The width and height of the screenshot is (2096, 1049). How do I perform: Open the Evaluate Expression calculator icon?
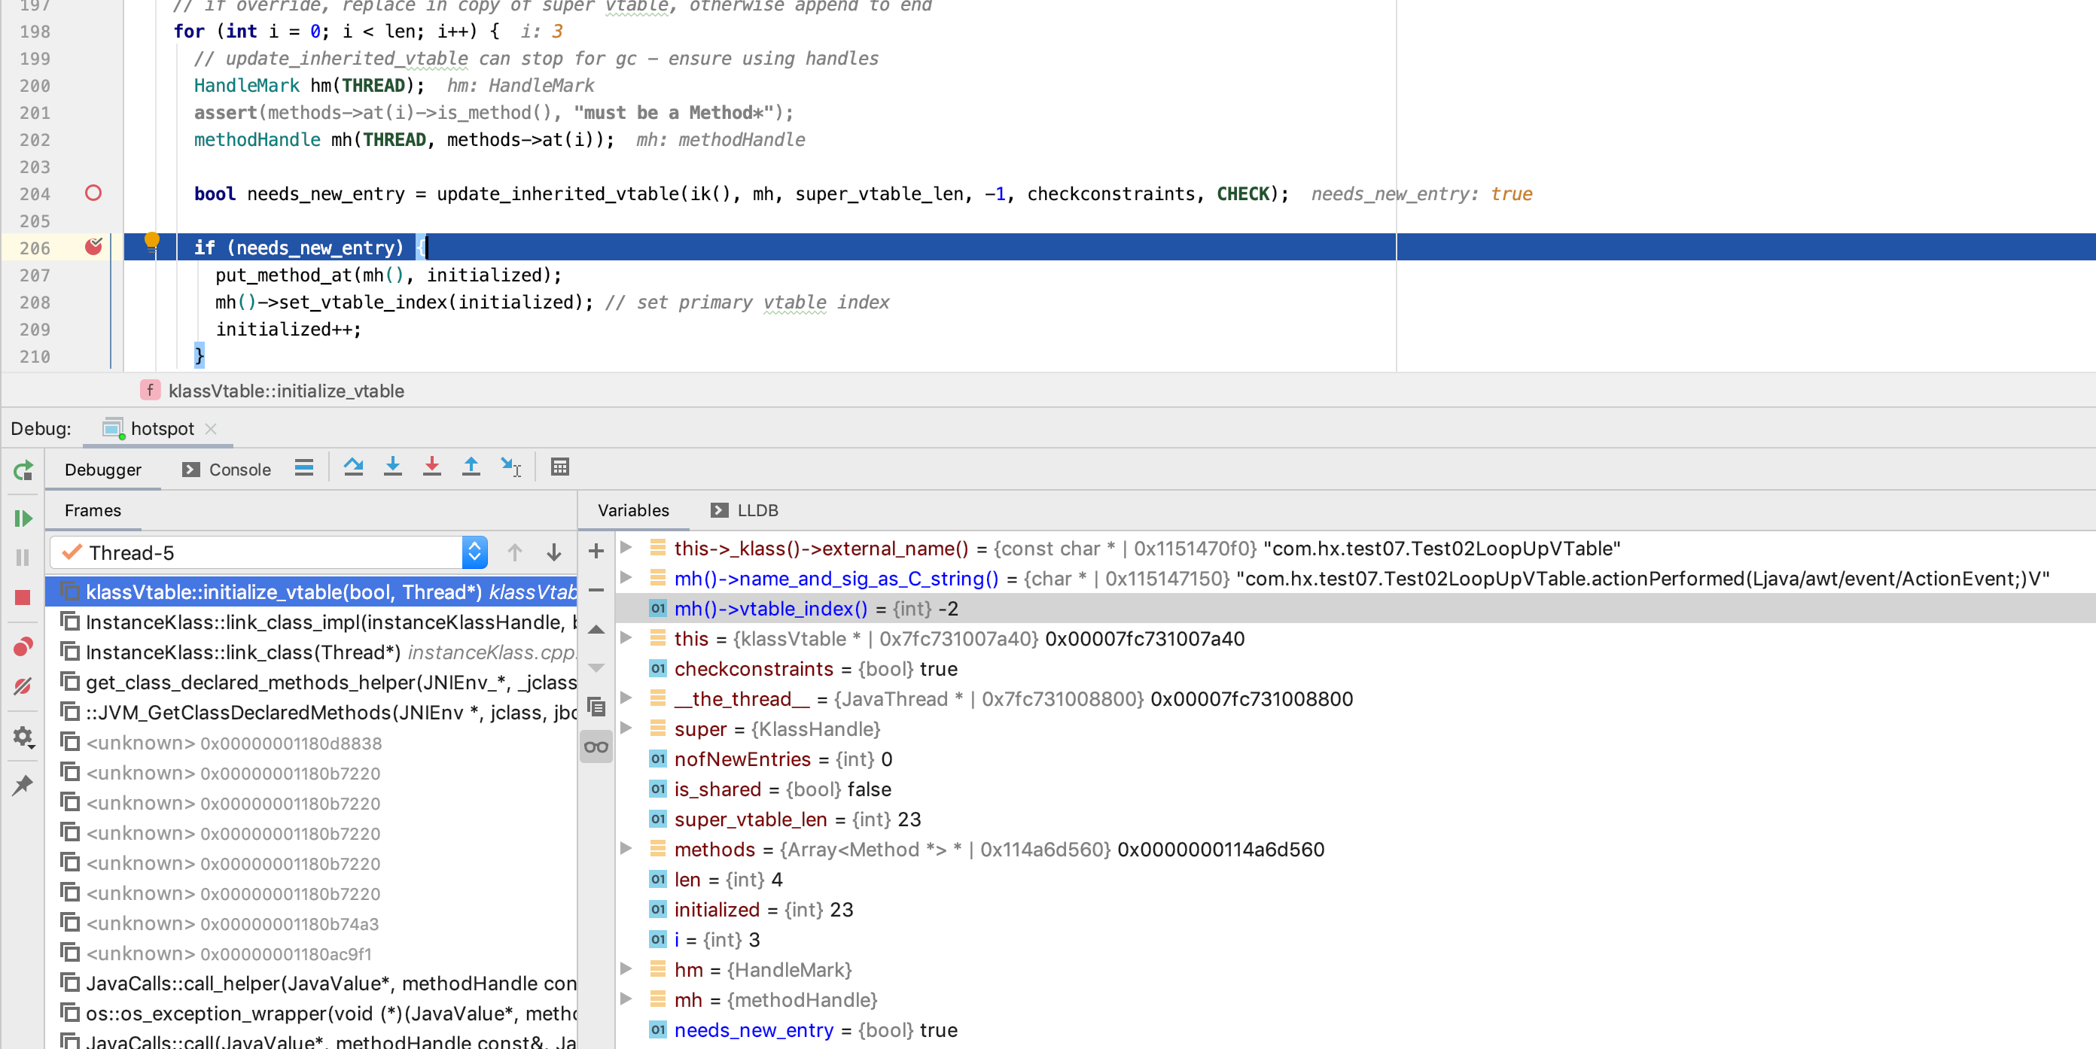[x=560, y=467]
